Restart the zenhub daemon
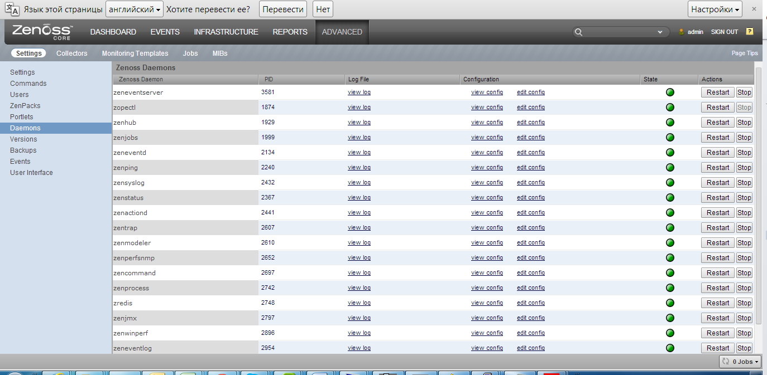767x375 pixels. [x=718, y=123]
